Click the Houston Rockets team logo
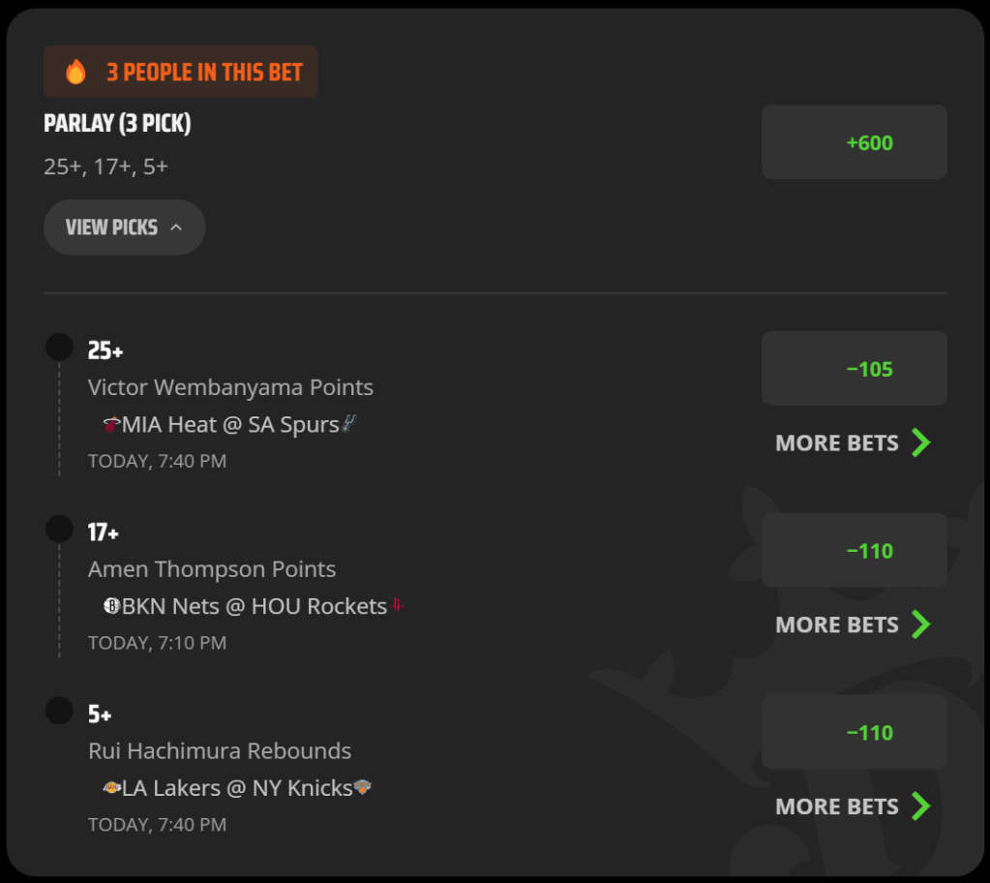Viewport: 990px width, 883px height. click(x=397, y=605)
